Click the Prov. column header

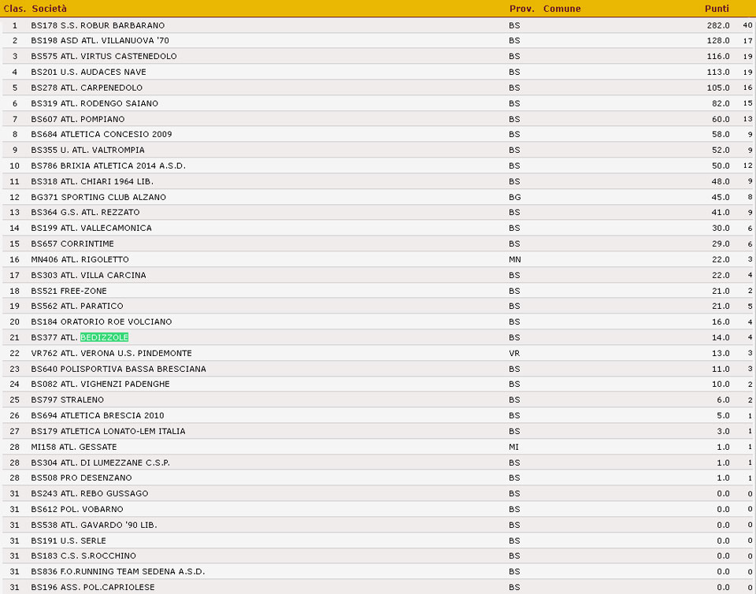coord(521,9)
